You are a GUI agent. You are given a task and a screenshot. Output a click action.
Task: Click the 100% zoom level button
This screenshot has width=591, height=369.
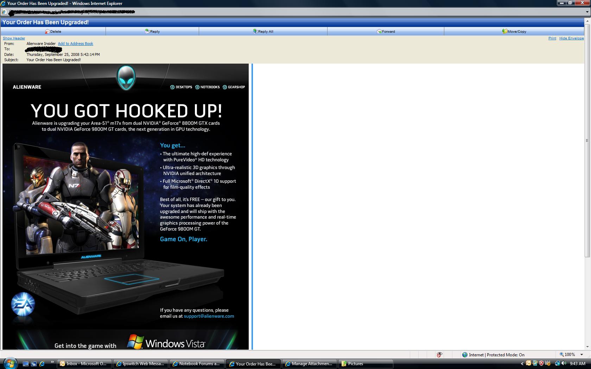pos(567,355)
